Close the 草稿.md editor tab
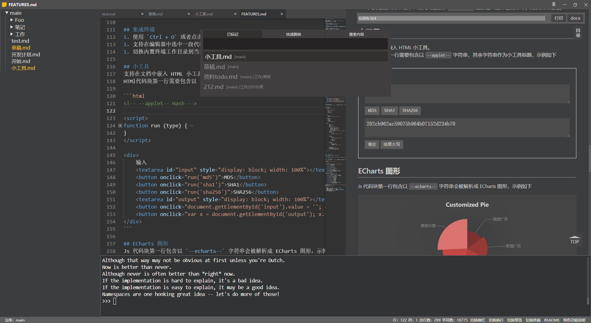 pyautogui.click(x=189, y=14)
